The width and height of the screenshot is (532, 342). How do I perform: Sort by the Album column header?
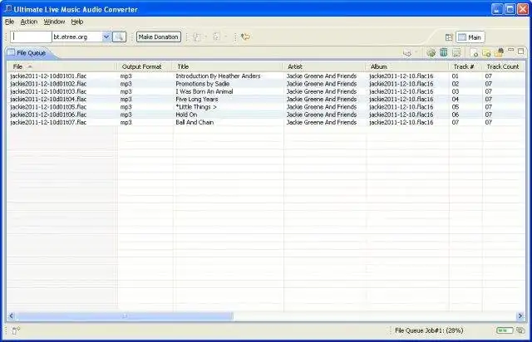point(407,66)
